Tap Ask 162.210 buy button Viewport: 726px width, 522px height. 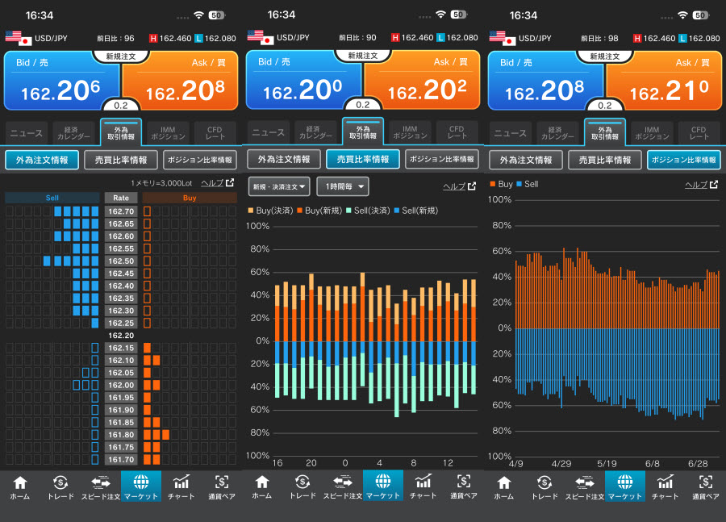coord(664,81)
